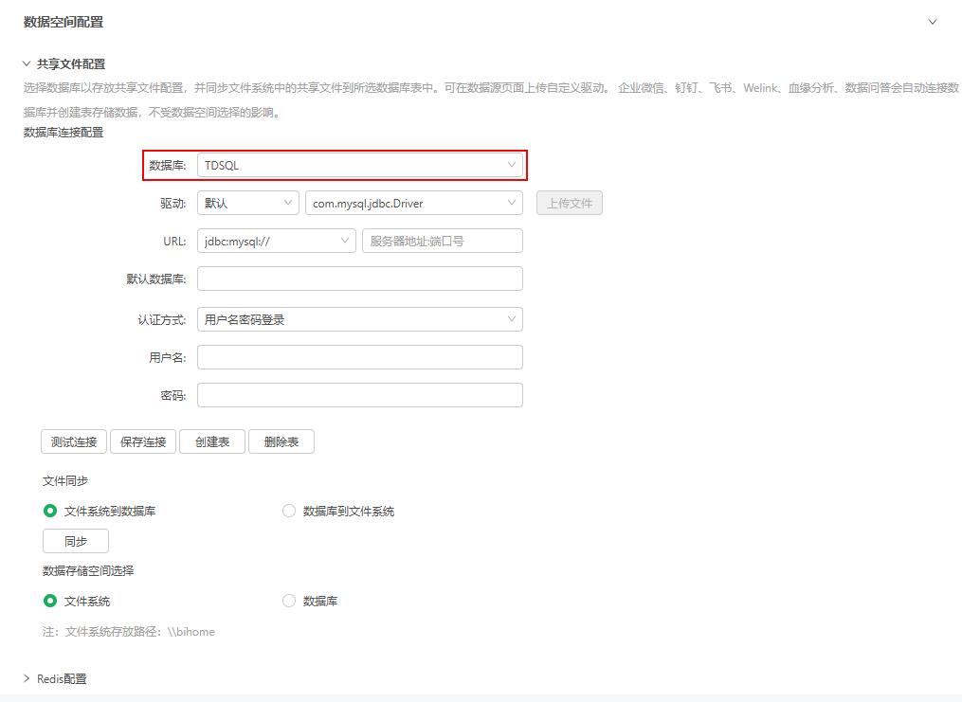Click the 测试连接 button
962x702 pixels.
[74, 441]
